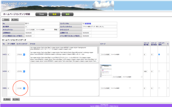Add a row with + New button
The height and width of the screenshot is (107, 172).
7,99
